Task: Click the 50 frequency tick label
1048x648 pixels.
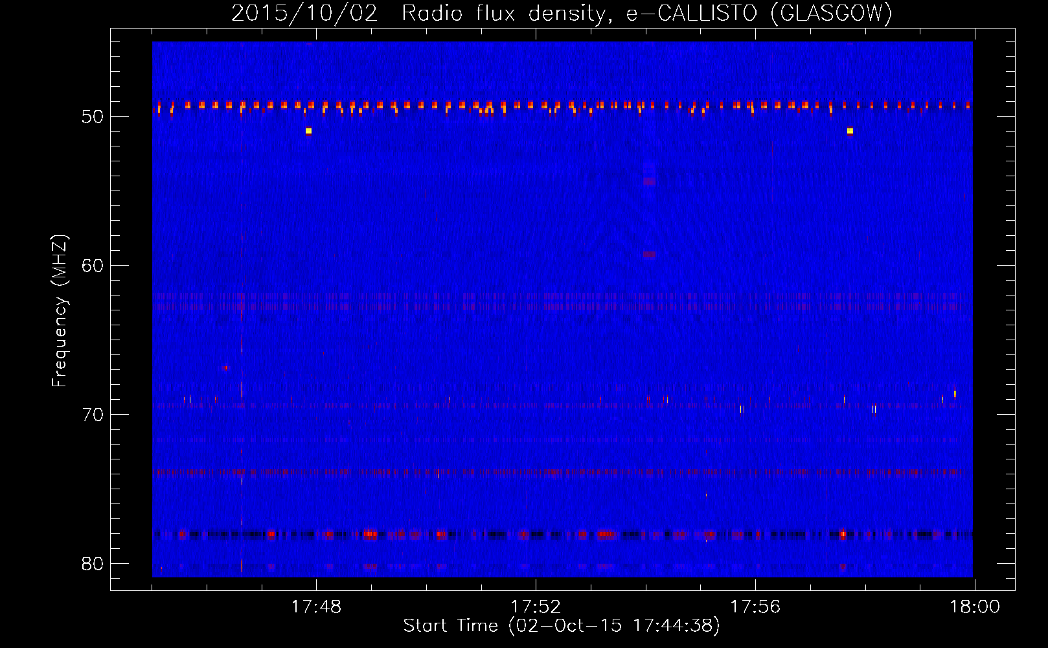Action: click(93, 117)
